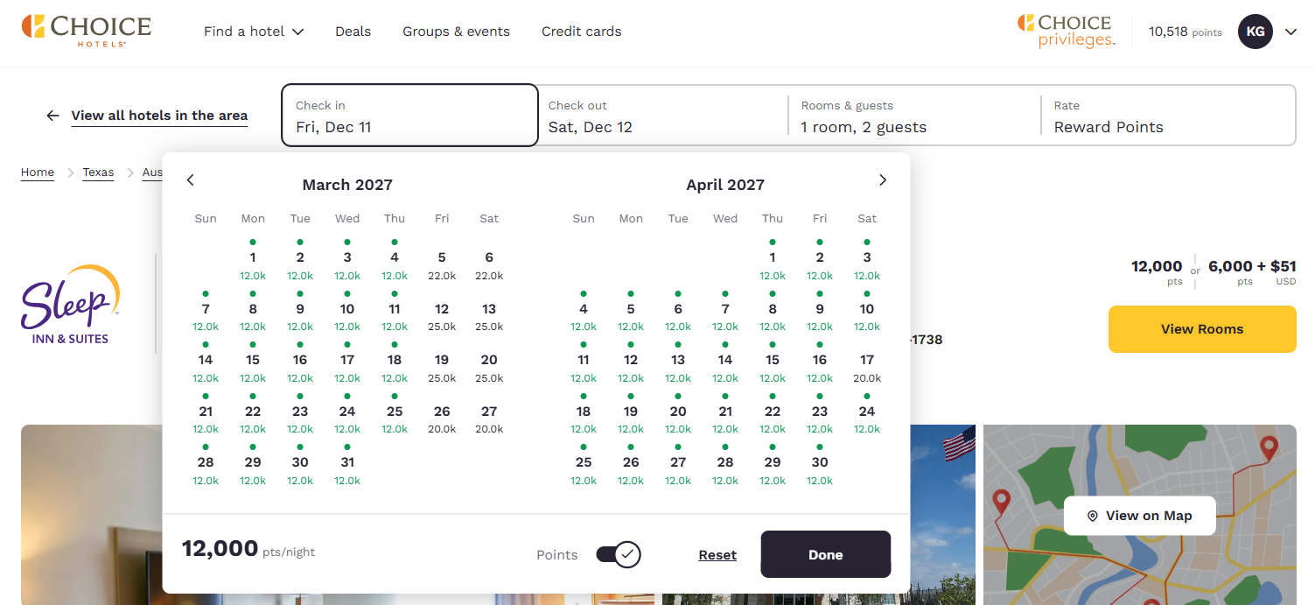Select April 5, 2027

point(631,310)
